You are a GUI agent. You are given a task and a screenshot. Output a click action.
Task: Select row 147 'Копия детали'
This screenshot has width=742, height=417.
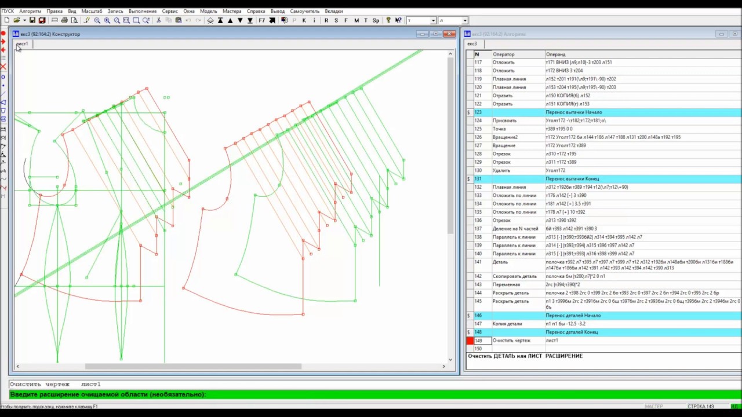(x=603, y=324)
